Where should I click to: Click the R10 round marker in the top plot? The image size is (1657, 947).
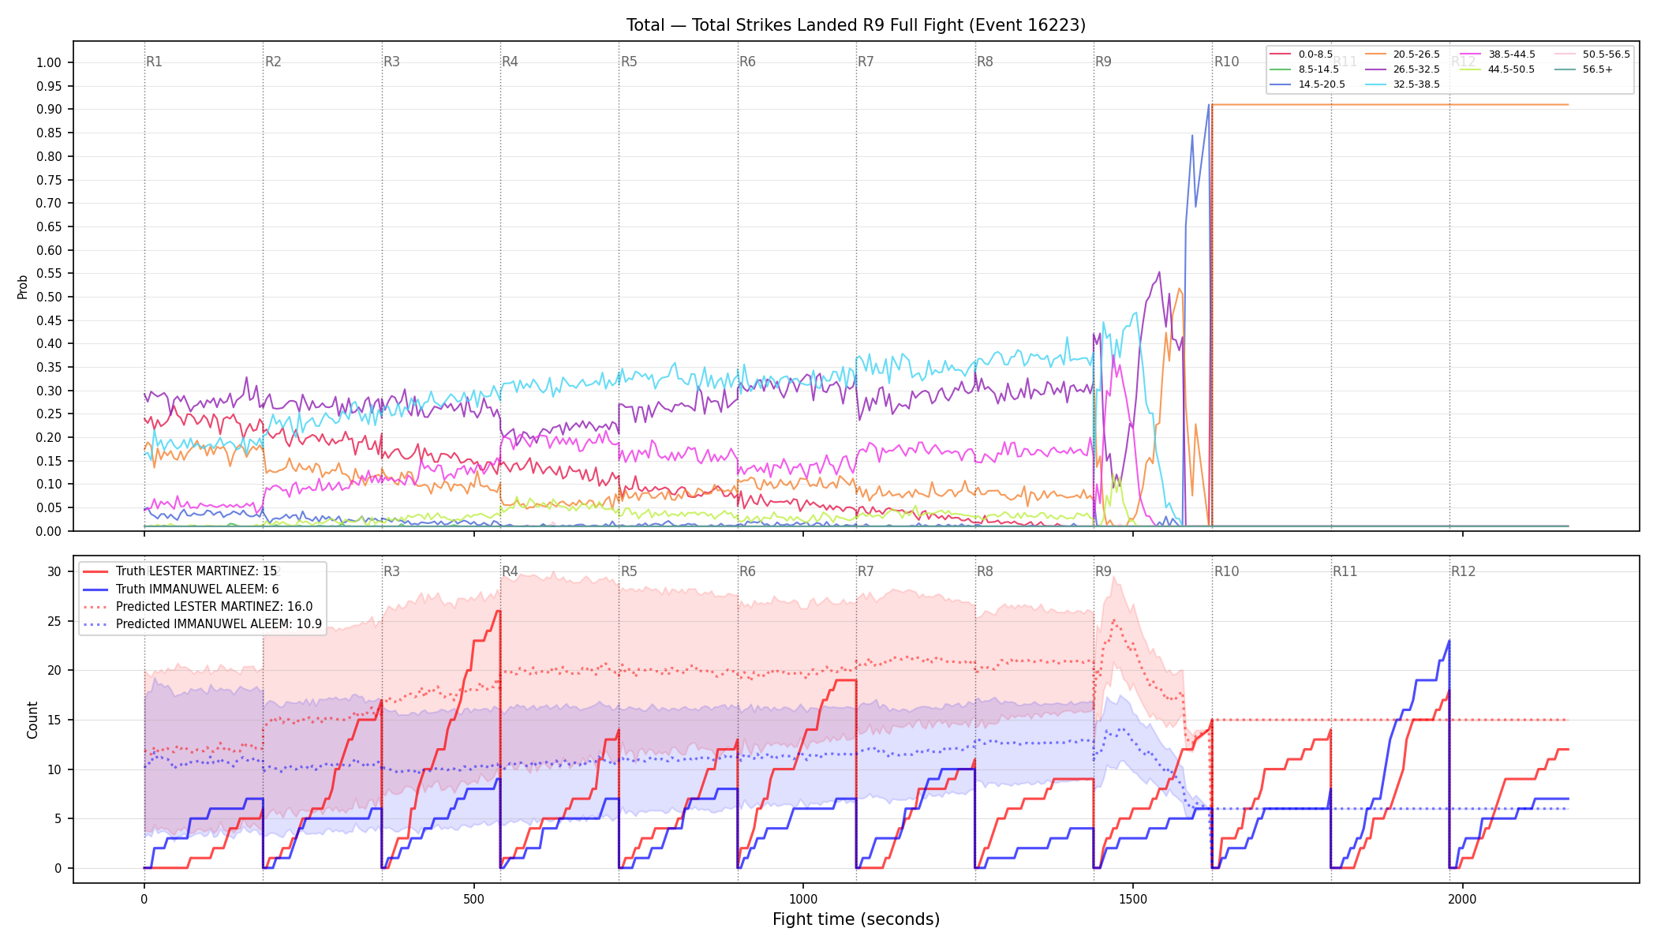click(1226, 62)
